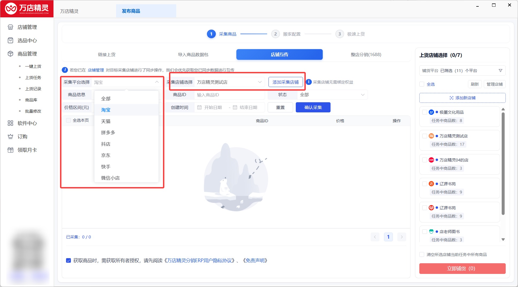
Task: Click the calendar icon by 结束日期
Action: [x=235, y=107]
